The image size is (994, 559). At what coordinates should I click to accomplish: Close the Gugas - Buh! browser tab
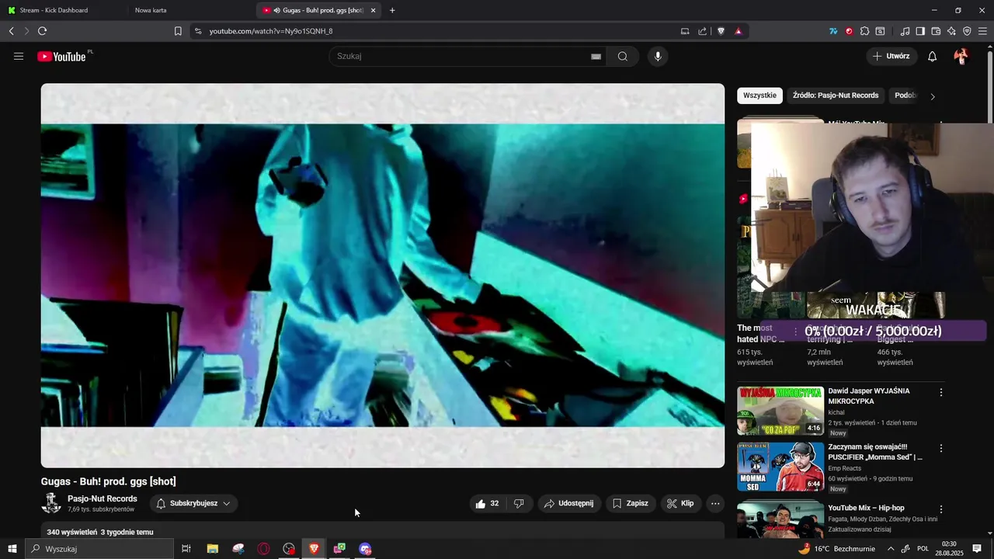tap(374, 10)
